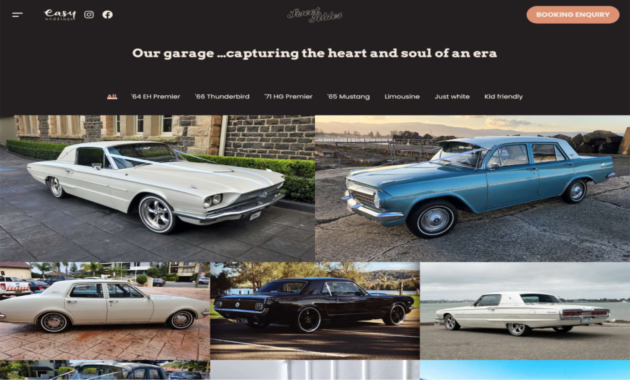630x380 pixels.
Task: Filter by '65 Mustang
Action: pos(348,96)
